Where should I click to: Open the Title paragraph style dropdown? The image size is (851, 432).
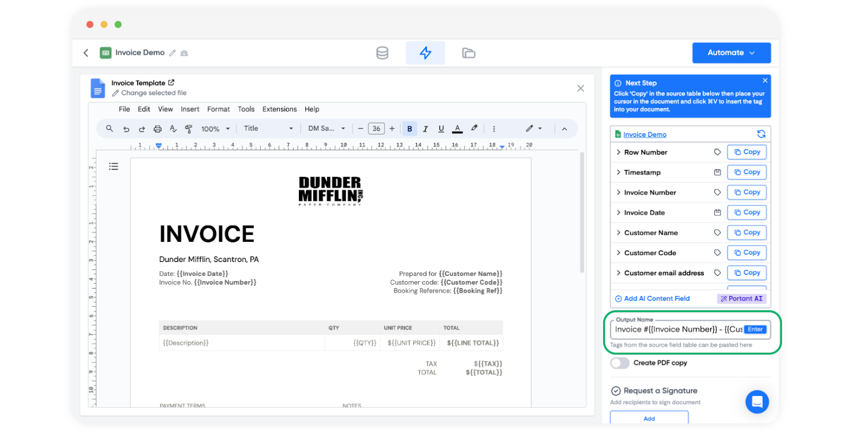coord(268,129)
